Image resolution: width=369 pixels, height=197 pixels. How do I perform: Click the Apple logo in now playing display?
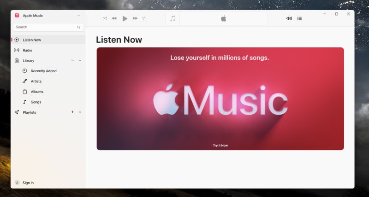pos(224,18)
